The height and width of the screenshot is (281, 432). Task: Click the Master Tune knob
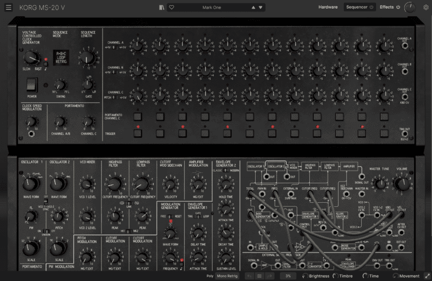(x=380, y=184)
